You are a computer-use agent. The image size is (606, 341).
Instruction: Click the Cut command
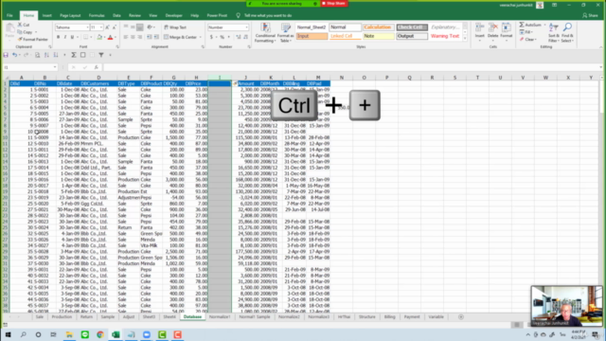tap(24, 25)
